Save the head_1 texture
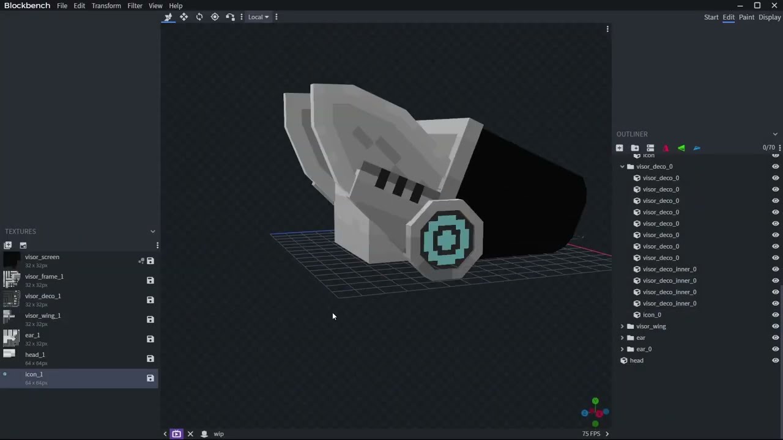Screen dimensions: 783x440 150,359
